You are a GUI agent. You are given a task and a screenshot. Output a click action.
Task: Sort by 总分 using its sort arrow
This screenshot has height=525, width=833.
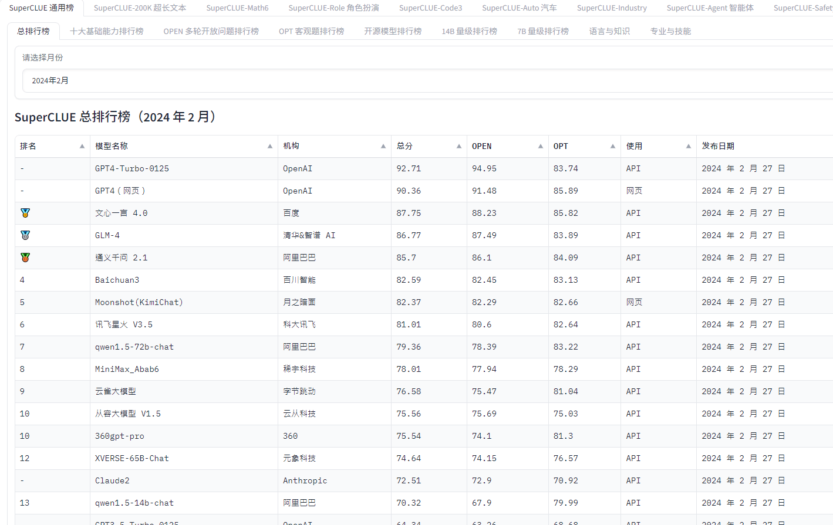coord(459,146)
